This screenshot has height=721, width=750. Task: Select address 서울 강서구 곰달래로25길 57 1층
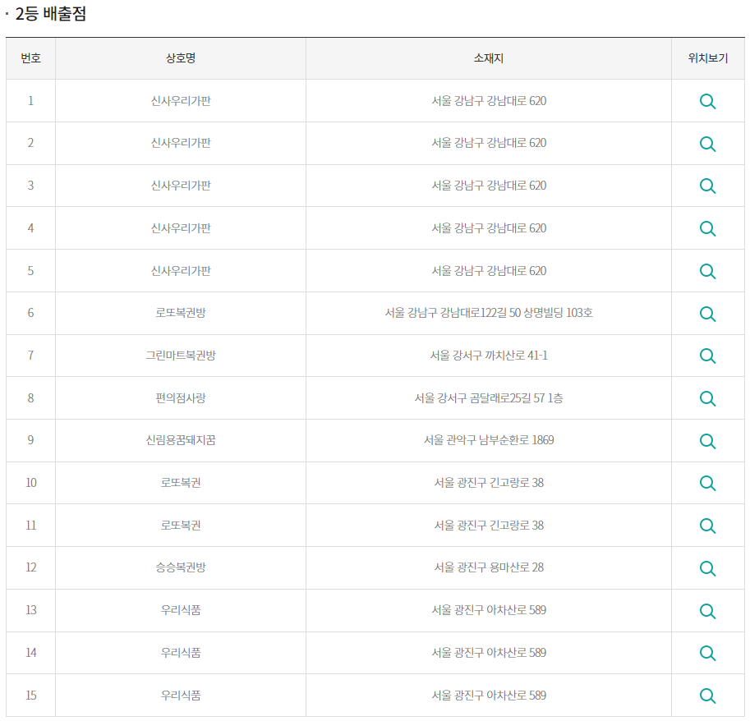[x=488, y=397]
